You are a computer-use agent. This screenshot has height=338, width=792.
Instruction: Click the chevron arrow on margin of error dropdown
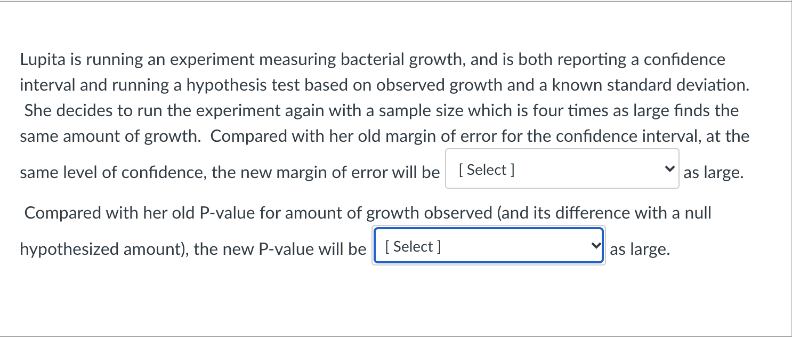[x=669, y=169]
